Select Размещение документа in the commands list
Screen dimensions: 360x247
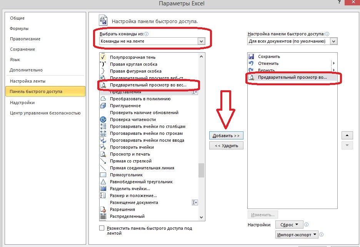click(149, 202)
